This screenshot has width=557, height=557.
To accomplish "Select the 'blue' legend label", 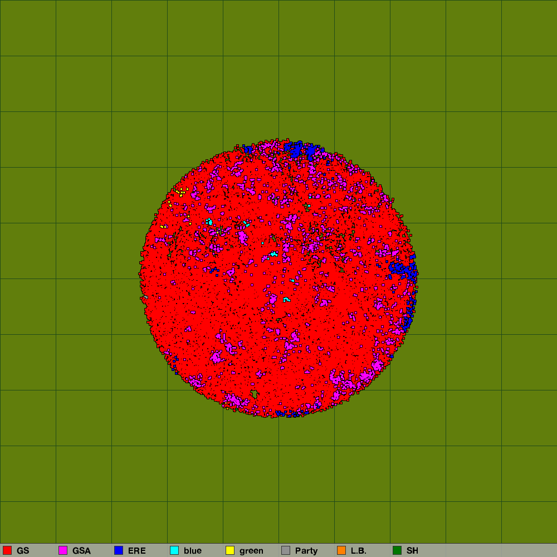I will (x=193, y=551).
